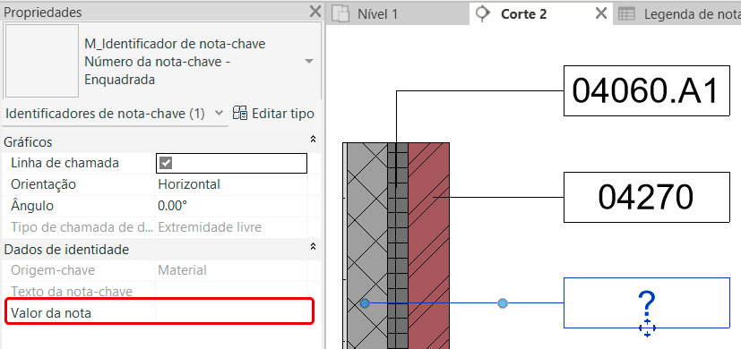Click the Tipo de chamada property label
Viewport: 741px width, 349px height.
82,227
